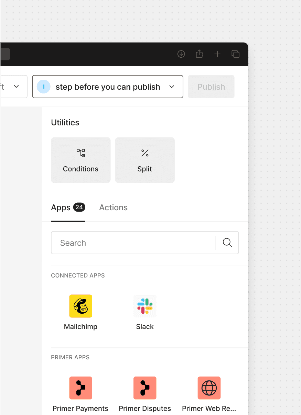Image resolution: width=301 pixels, height=415 pixels.
Task: Click the 'Utilities' heading
Action: coord(65,123)
